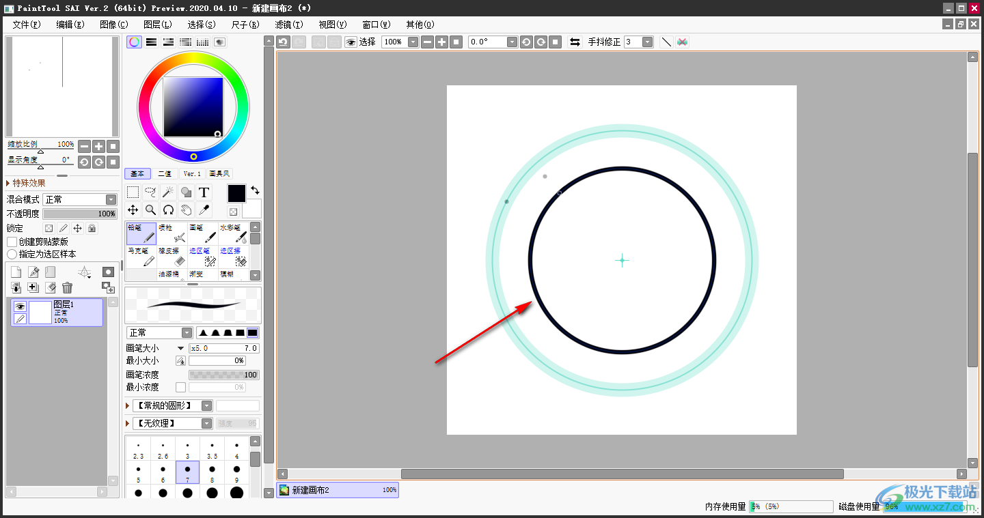Click the 画笔浓度 density slider

pyautogui.click(x=224, y=375)
